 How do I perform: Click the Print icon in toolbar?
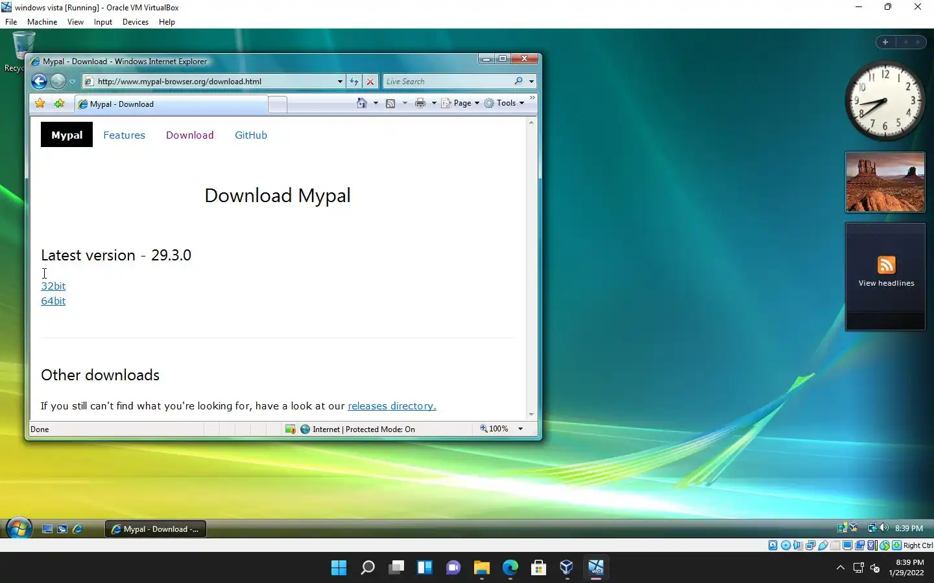coord(420,103)
